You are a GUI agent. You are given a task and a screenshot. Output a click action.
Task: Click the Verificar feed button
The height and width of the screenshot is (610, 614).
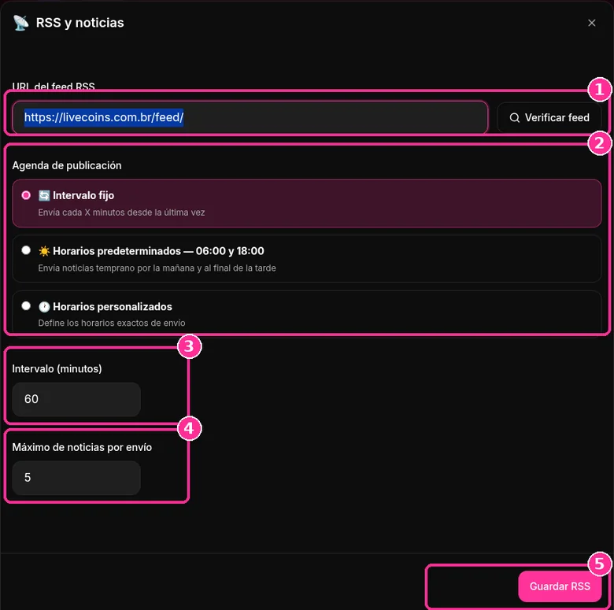click(x=549, y=117)
